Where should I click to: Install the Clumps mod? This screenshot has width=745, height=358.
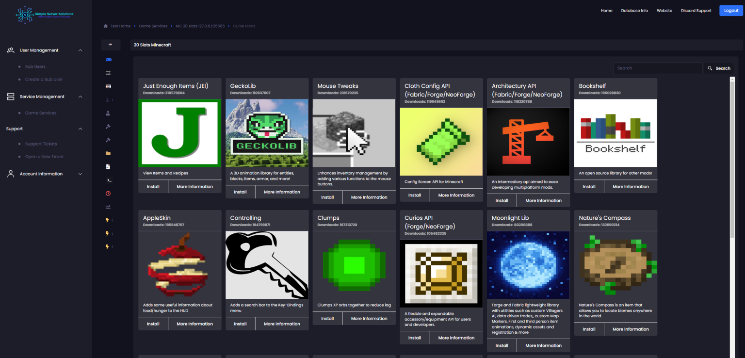[327, 319]
